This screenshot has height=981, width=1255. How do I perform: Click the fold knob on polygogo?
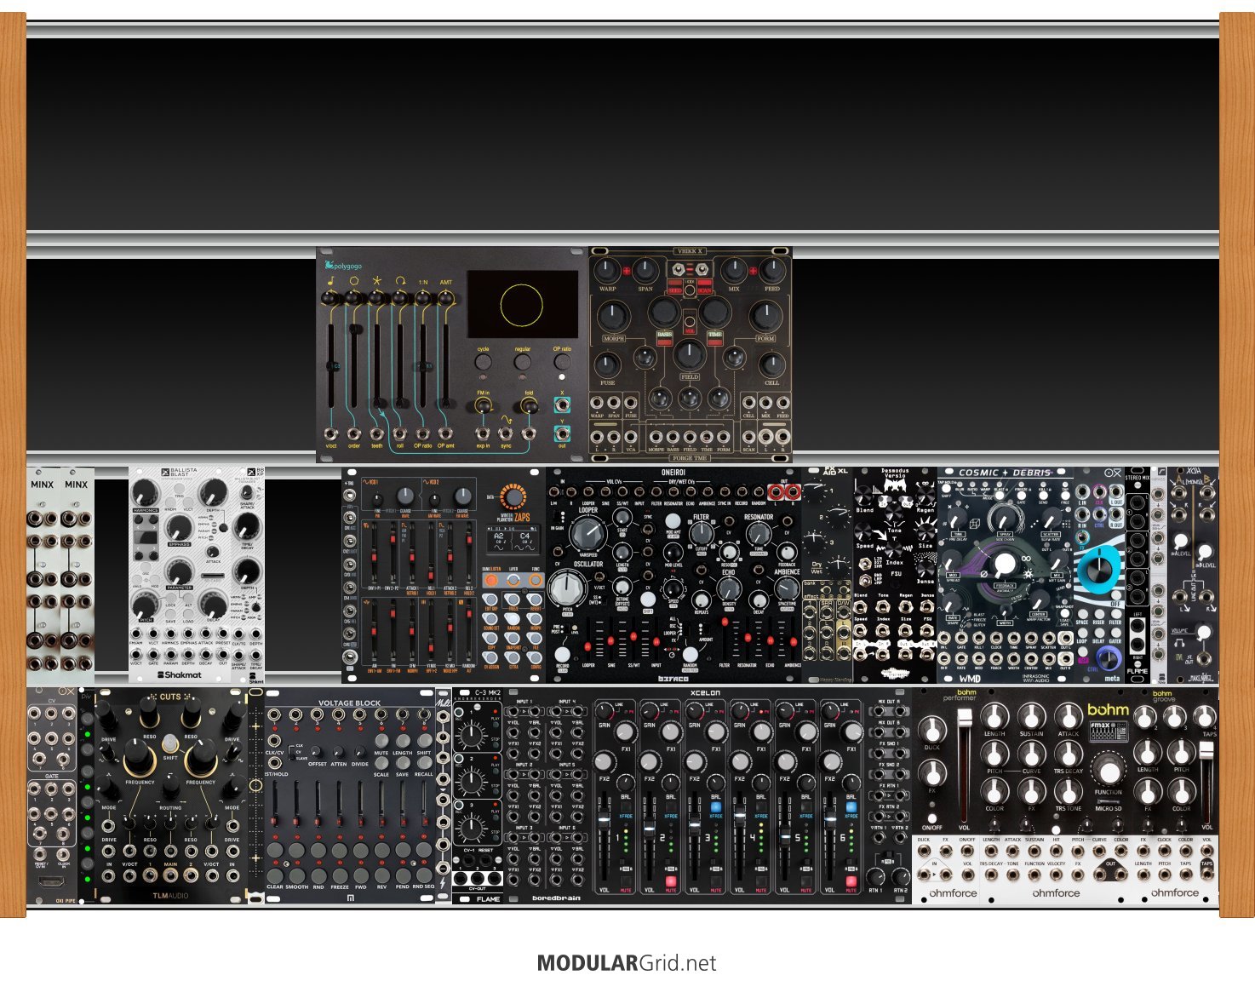529,406
